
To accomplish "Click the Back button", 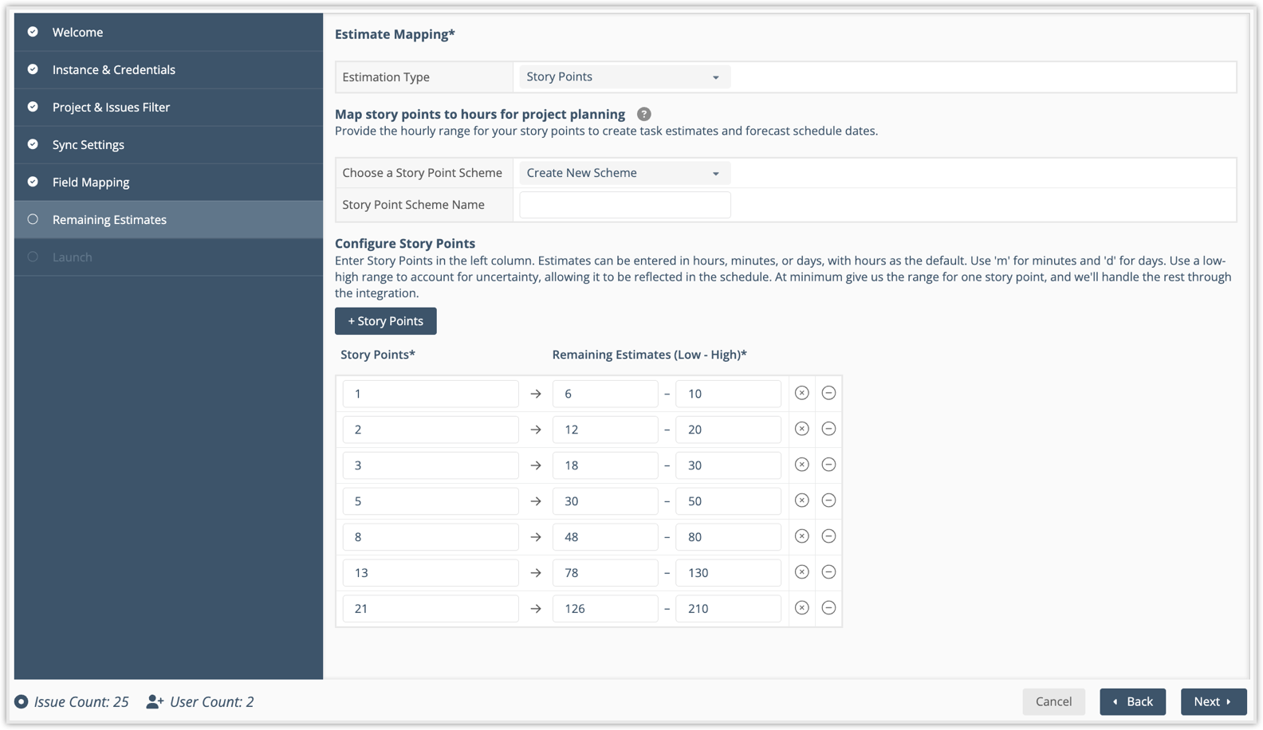I will click(1132, 702).
